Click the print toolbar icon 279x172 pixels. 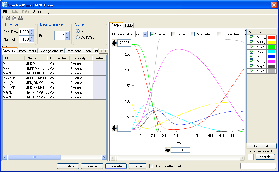[20, 18]
